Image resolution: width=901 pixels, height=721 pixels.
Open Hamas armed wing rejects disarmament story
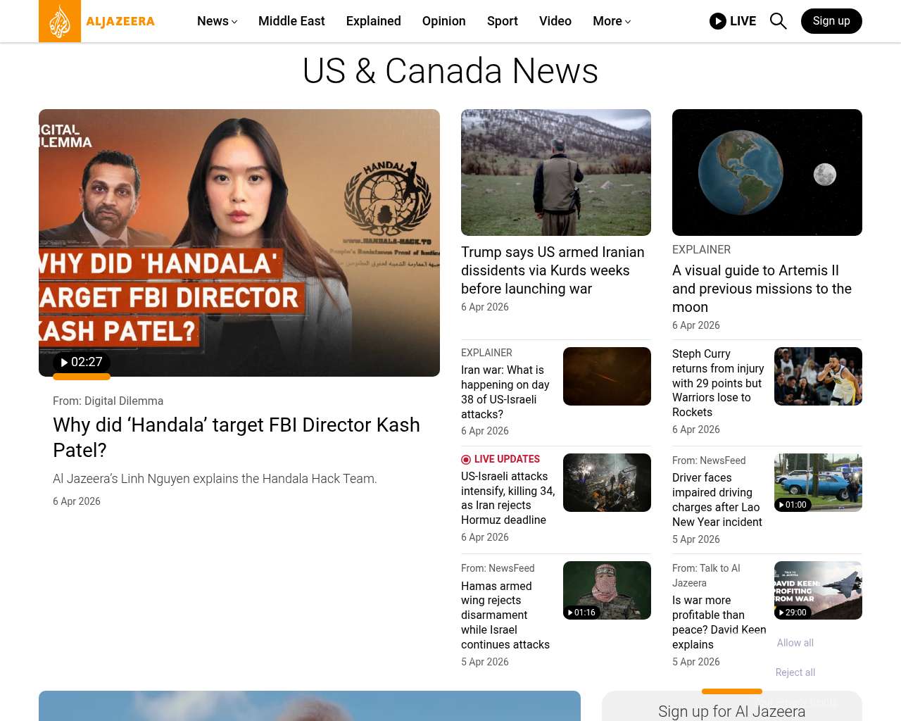pos(505,615)
